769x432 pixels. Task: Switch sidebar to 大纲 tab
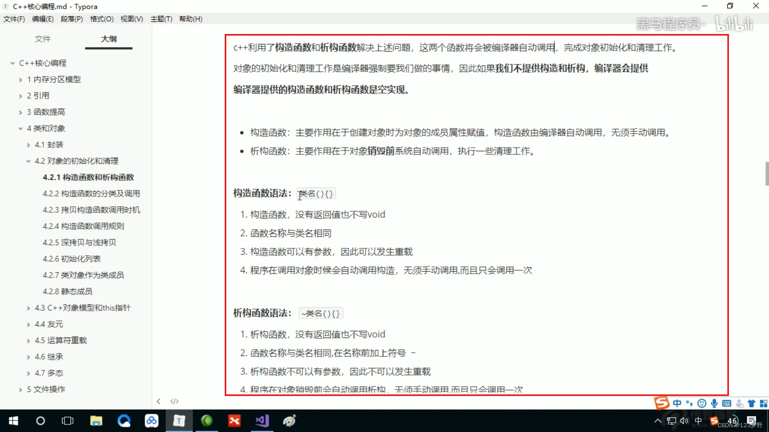pos(109,39)
